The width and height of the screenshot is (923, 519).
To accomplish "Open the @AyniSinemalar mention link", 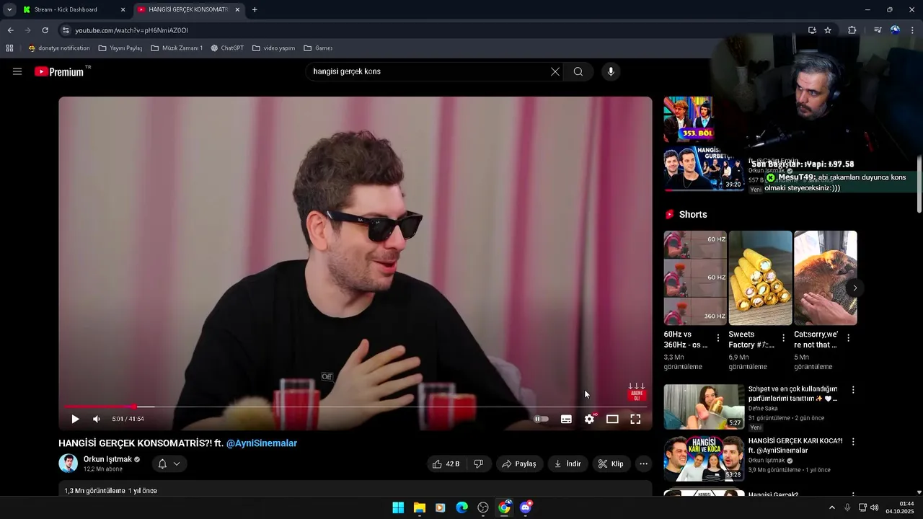I will (x=261, y=443).
